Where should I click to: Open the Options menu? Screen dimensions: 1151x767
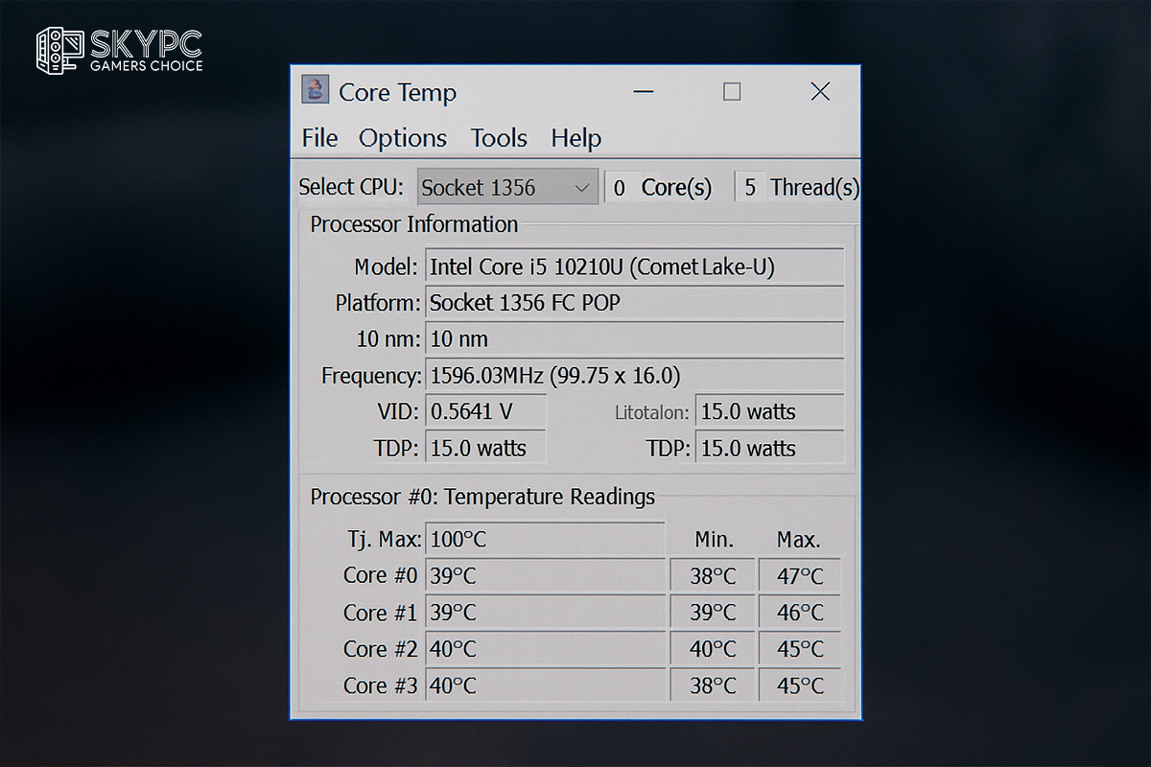(403, 138)
